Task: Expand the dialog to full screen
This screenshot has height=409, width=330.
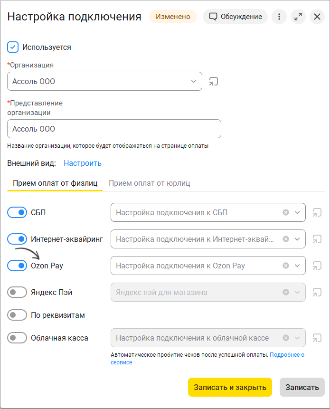Action: [x=298, y=17]
